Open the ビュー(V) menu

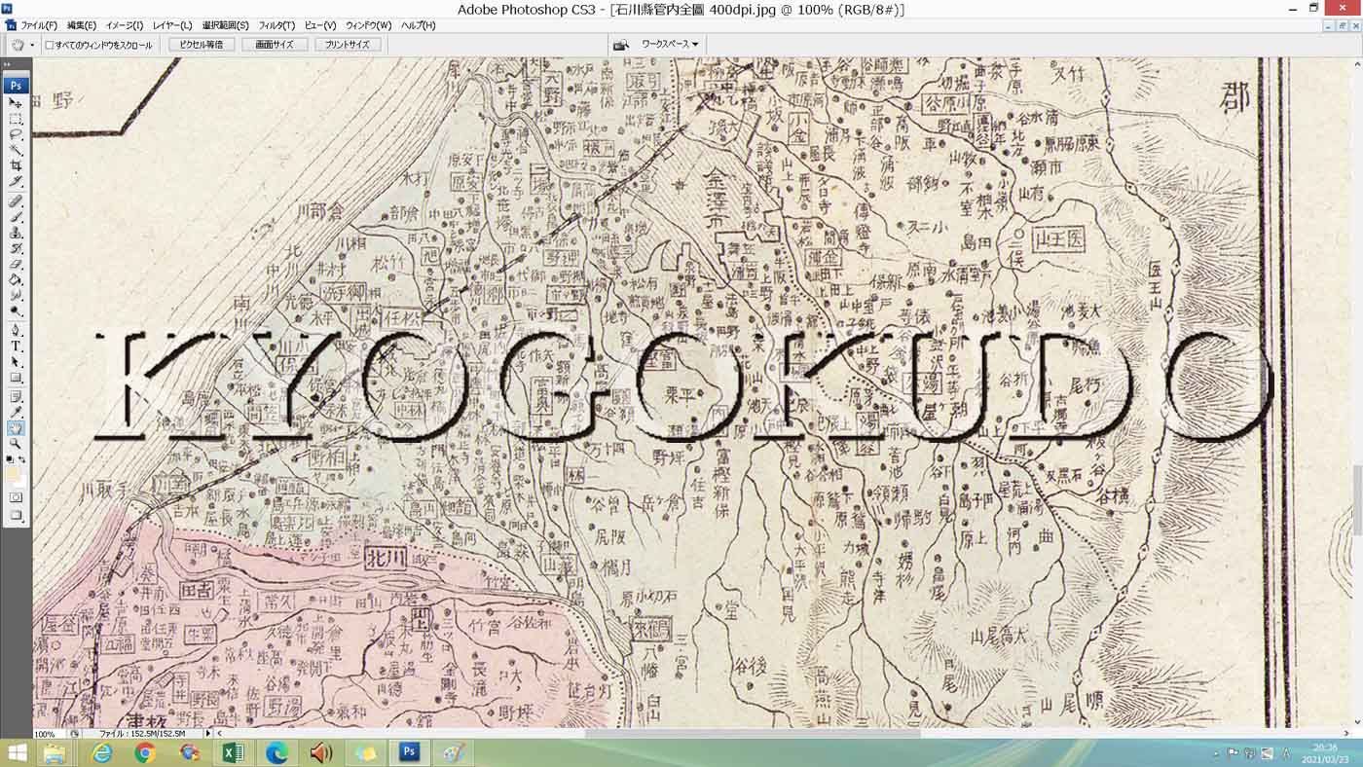click(x=320, y=25)
